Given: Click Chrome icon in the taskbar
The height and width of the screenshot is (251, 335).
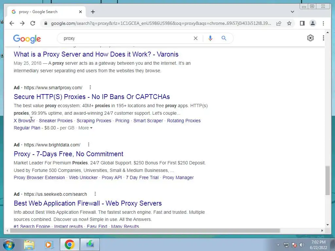Looking at the screenshot, I should (x=69, y=244).
